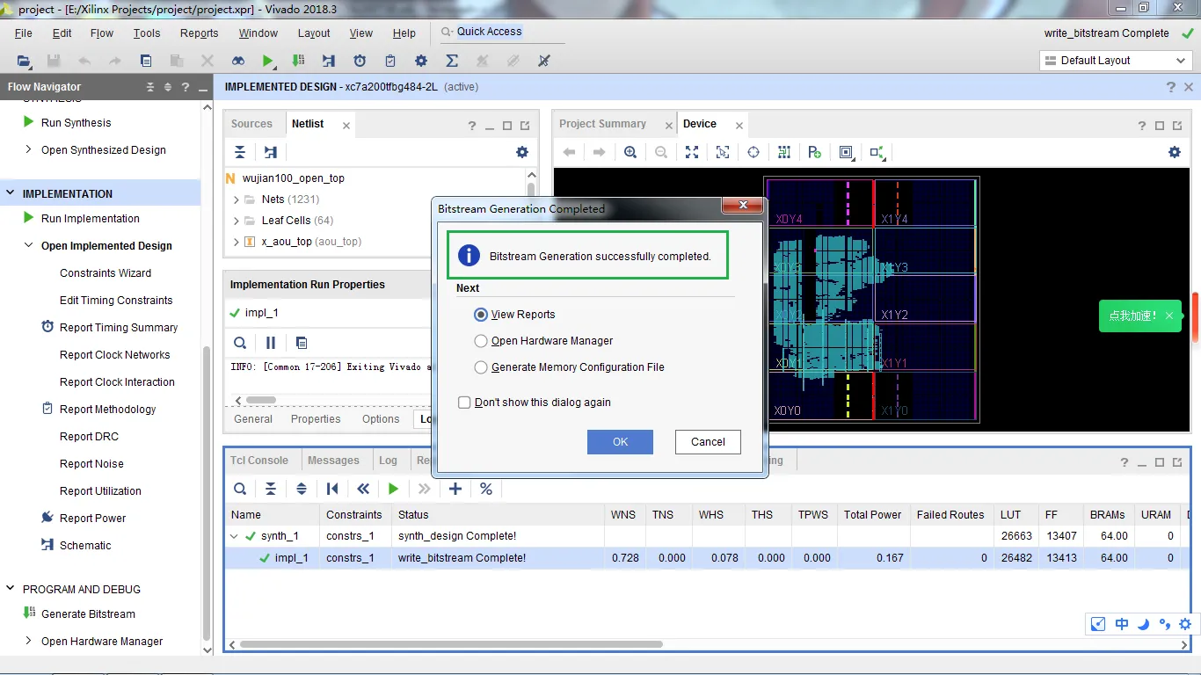Viewport: 1201px width, 675px height.
Task: Expand the Nets tree node
Action: (x=237, y=200)
